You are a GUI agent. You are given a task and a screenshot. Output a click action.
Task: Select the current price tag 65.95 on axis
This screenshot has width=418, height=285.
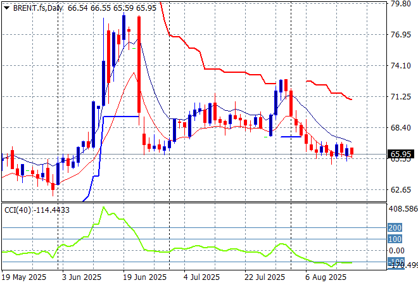(x=401, y=154)
